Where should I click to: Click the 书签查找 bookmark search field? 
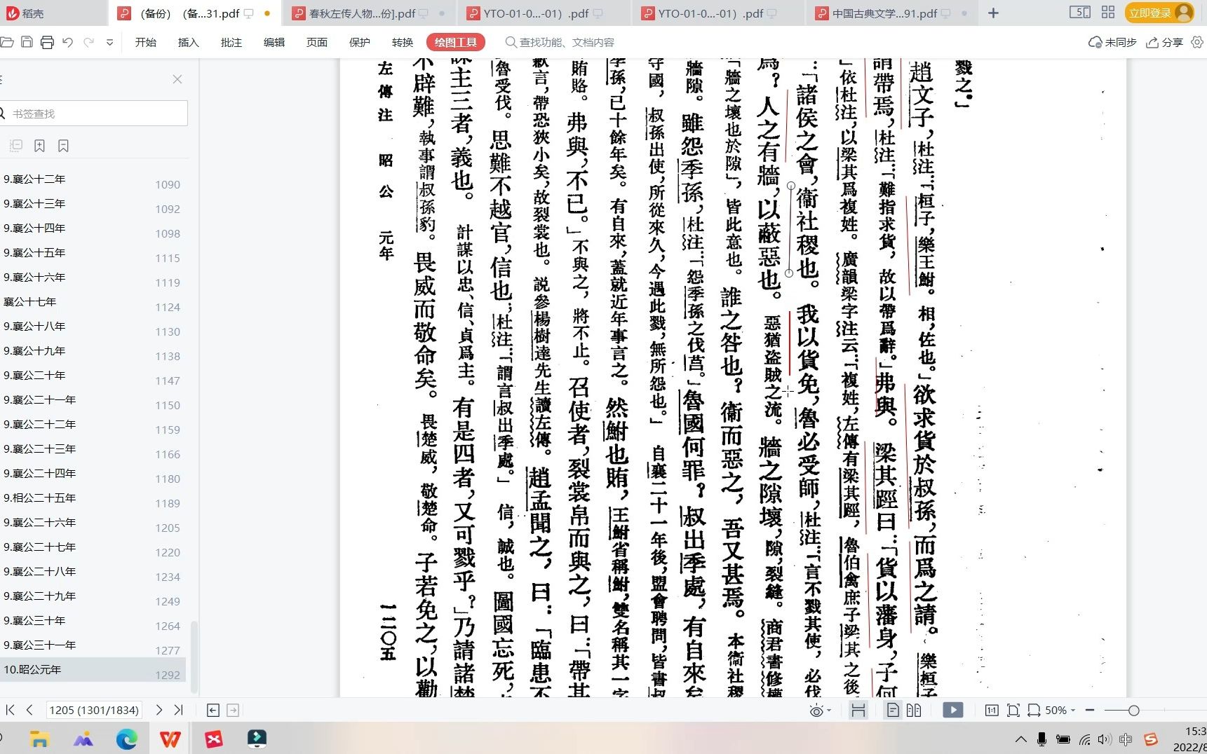94,114
